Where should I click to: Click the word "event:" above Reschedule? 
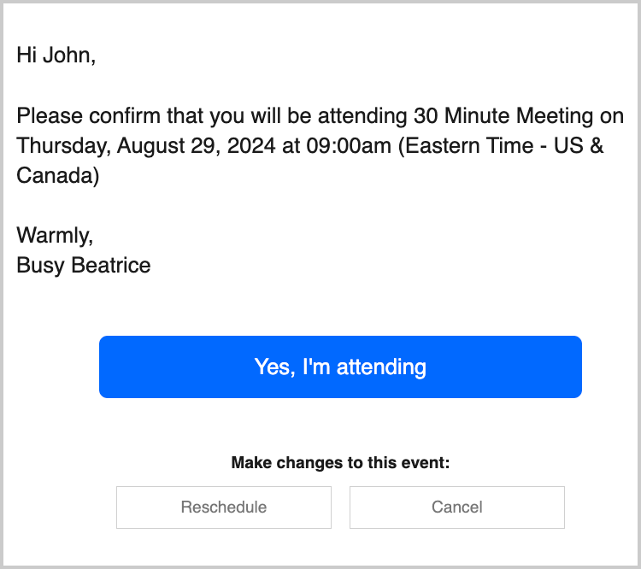[426, 464]
